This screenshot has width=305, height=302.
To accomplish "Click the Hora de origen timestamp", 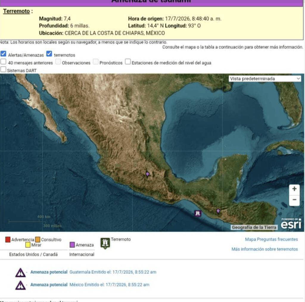I will 175,19.
